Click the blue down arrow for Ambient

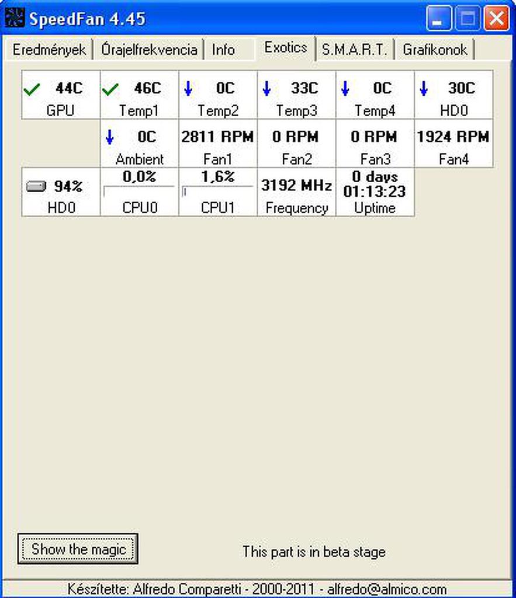109,137
